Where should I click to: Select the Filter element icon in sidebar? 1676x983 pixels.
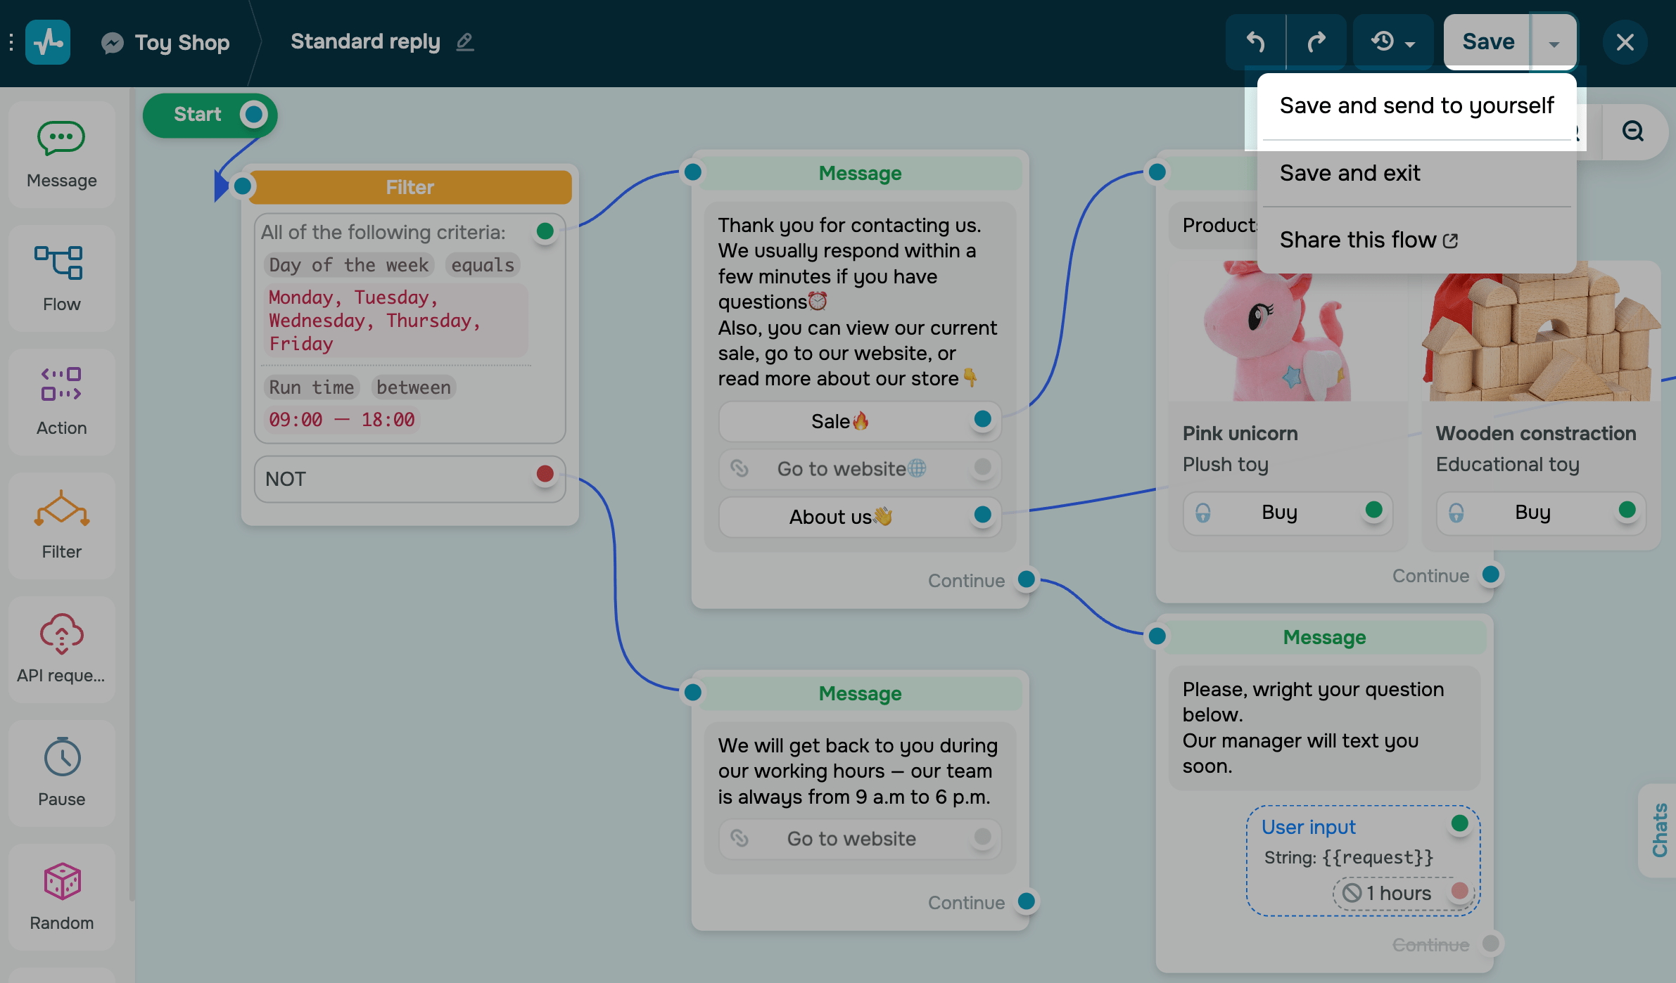click(x=61, y=508)
